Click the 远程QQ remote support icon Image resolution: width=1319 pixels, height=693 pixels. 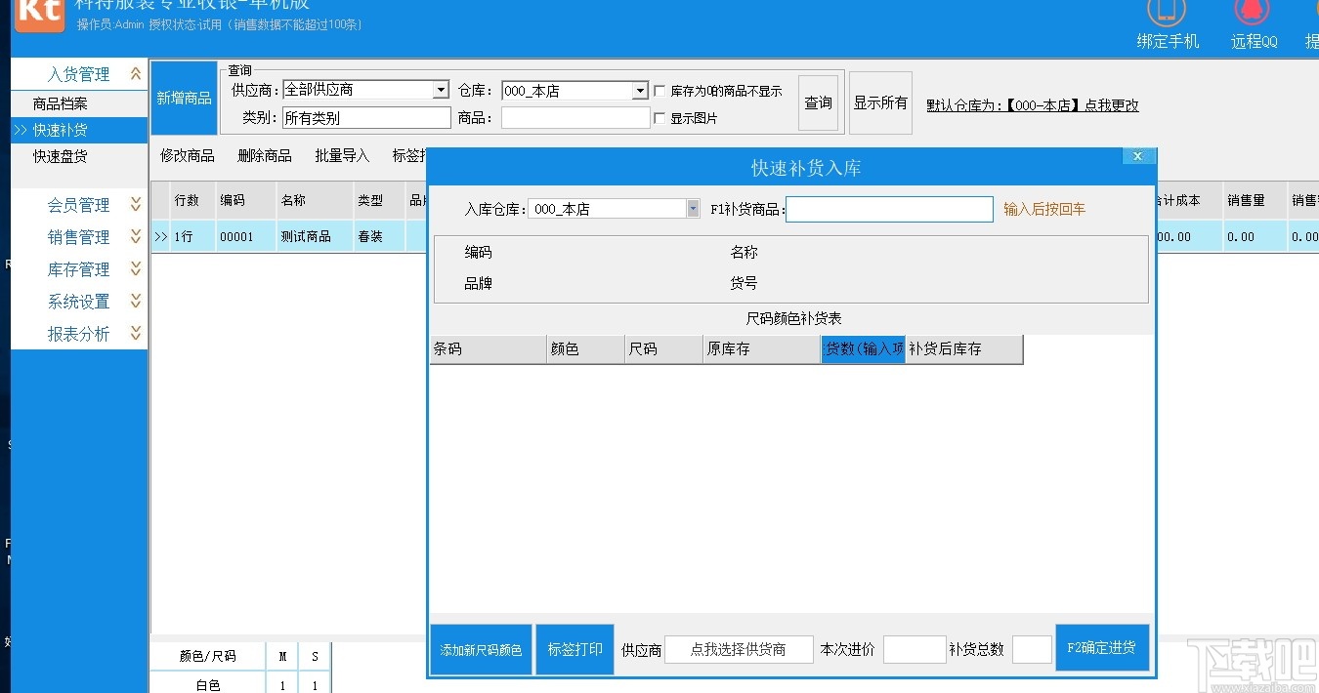coord(1252,20)
